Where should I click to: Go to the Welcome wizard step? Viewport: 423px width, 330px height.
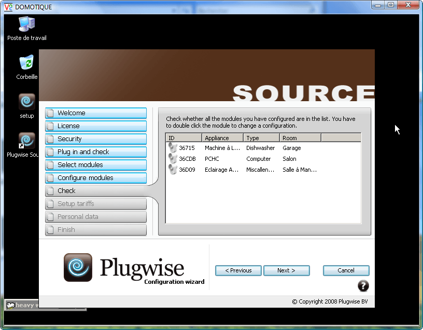[x=96, y=113]
